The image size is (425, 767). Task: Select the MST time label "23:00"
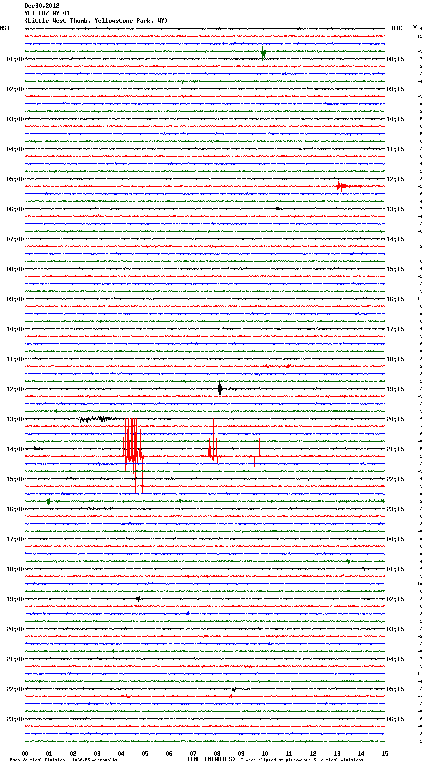point(15,719)
